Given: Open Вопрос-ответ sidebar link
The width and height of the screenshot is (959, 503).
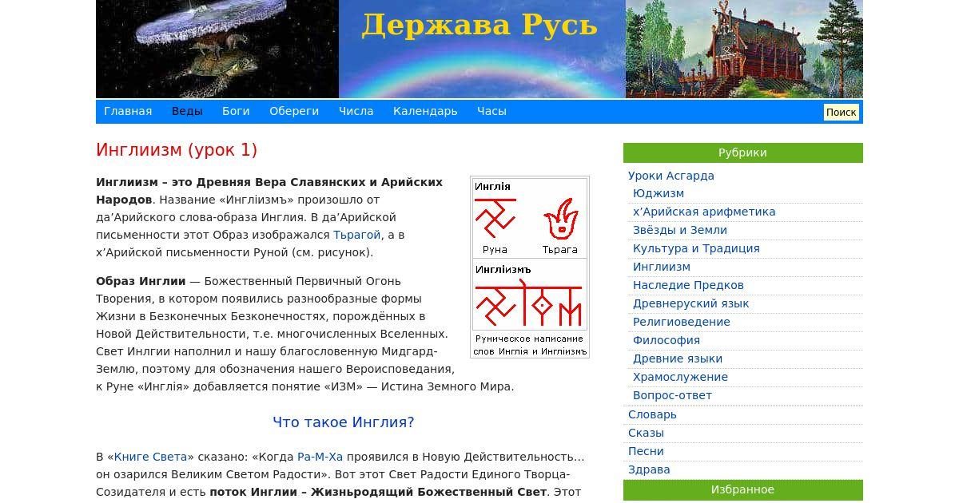Looking at the screenshot, I should tap(672, 395).
